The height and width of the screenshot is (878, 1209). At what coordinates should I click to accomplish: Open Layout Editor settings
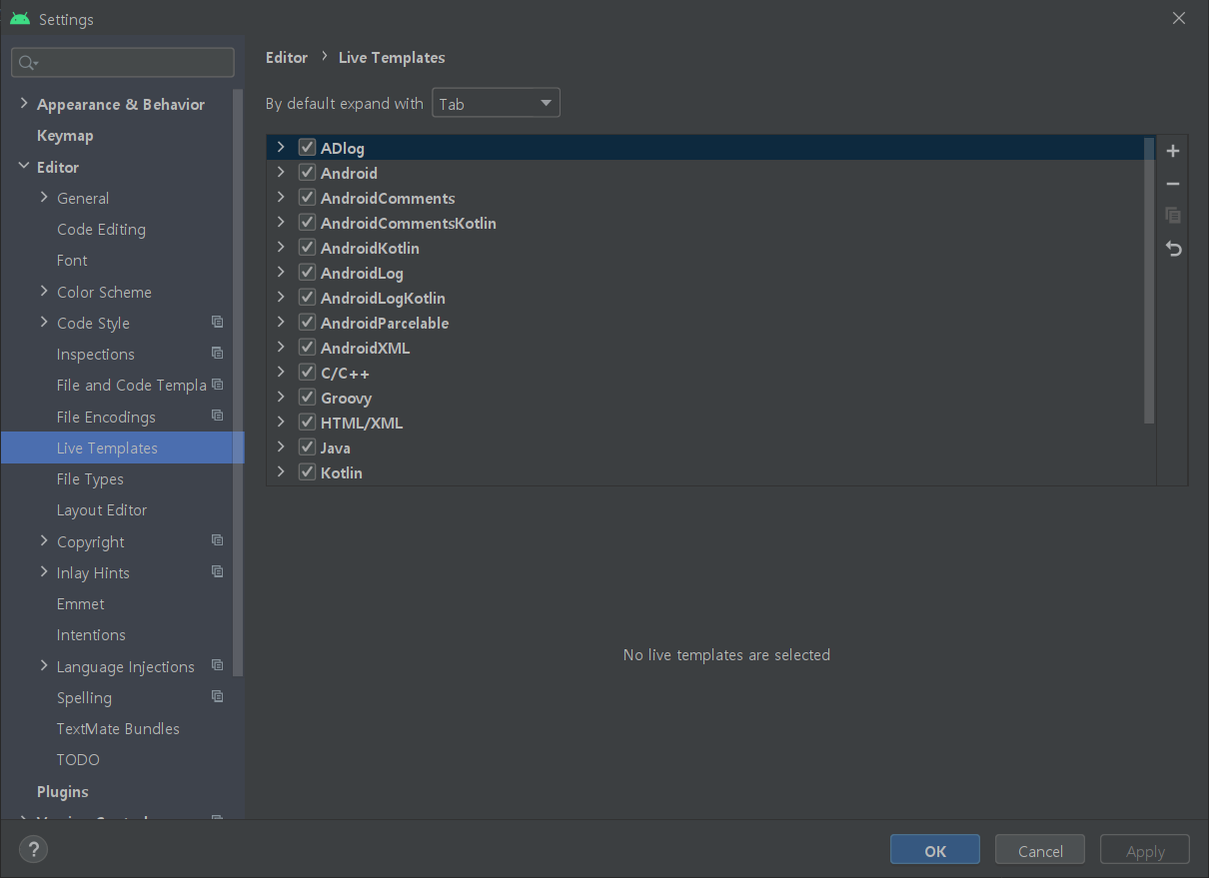click(102, 510)
